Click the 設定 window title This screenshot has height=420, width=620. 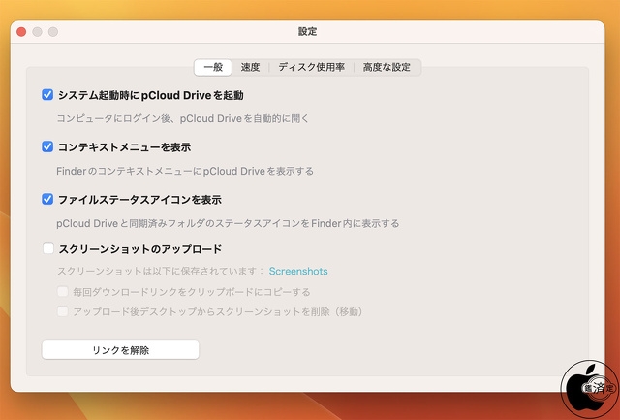[x=308, y=32]
